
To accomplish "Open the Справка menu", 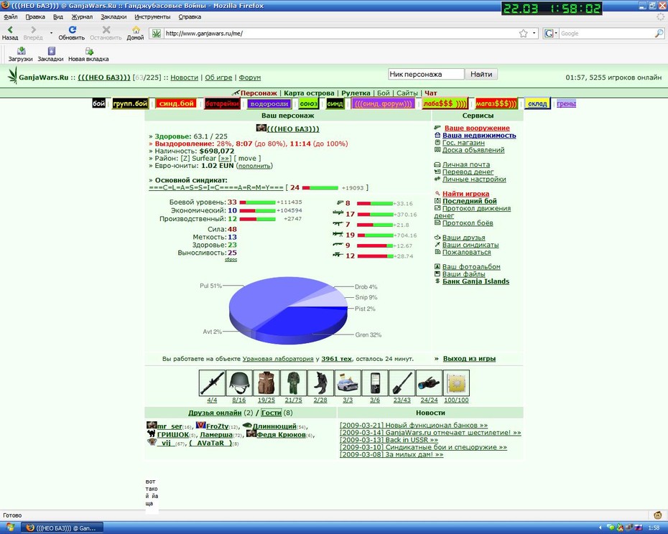I will click(190, 17).
